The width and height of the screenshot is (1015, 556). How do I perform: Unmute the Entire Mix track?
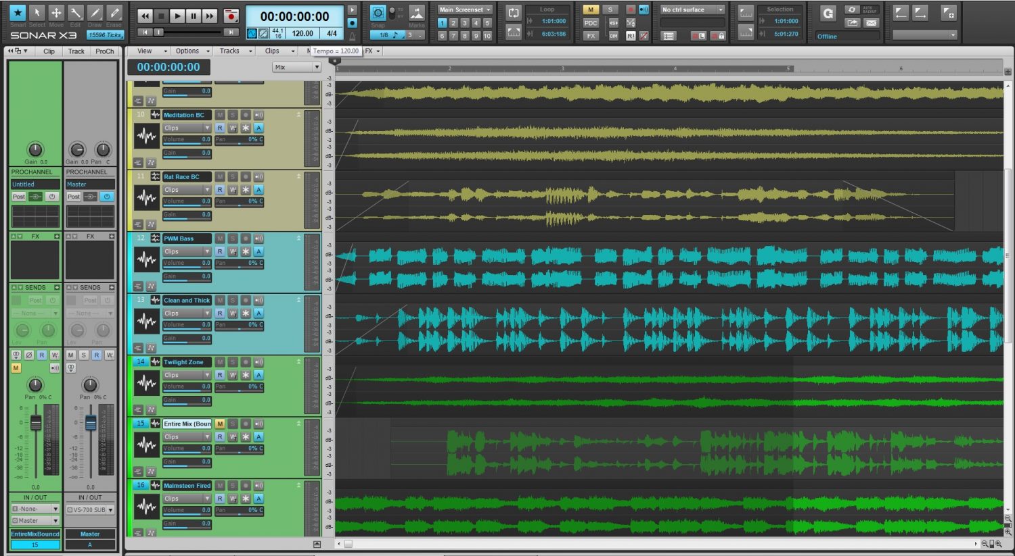[220, 424]
